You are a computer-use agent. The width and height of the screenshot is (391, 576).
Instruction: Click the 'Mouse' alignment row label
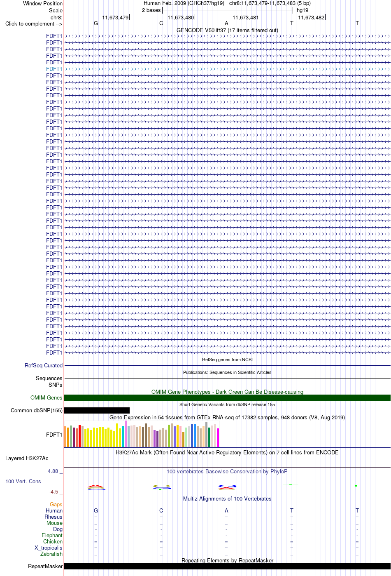pos(54,523)
